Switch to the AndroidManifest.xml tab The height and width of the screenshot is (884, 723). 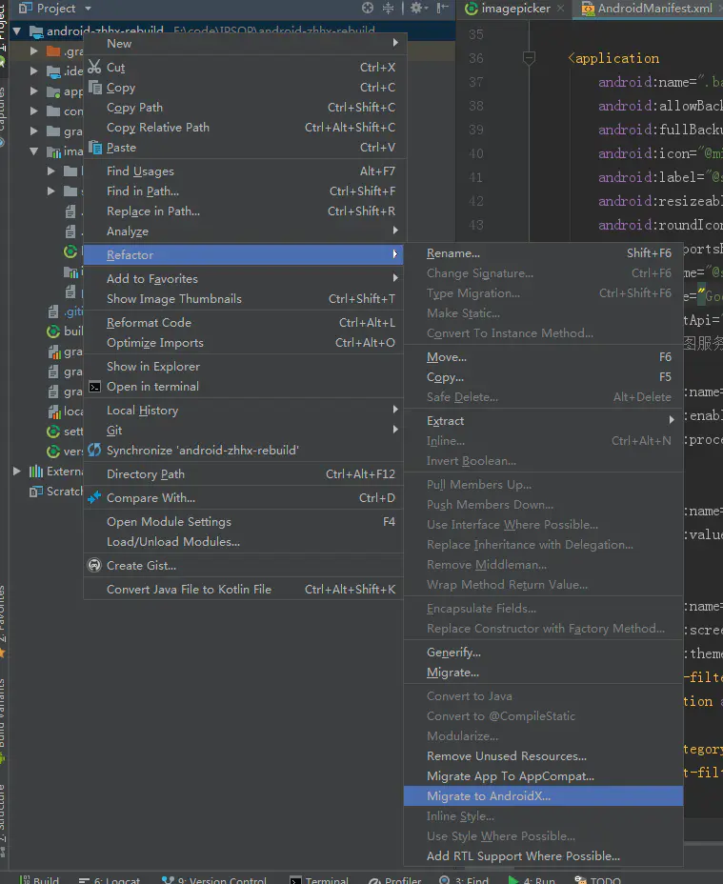click(648, 9)
